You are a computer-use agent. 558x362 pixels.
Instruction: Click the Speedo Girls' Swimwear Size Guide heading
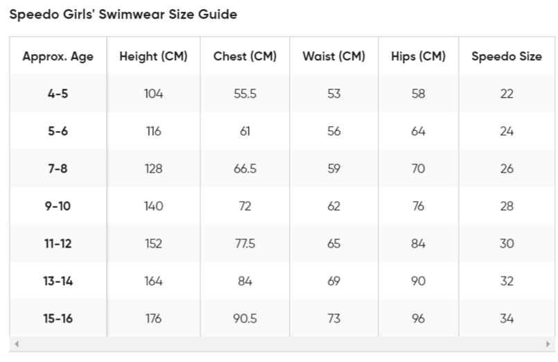(x=123, y=15)
